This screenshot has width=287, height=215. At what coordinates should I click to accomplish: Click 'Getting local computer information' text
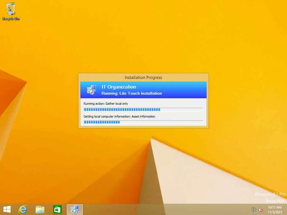click(119, 116)
